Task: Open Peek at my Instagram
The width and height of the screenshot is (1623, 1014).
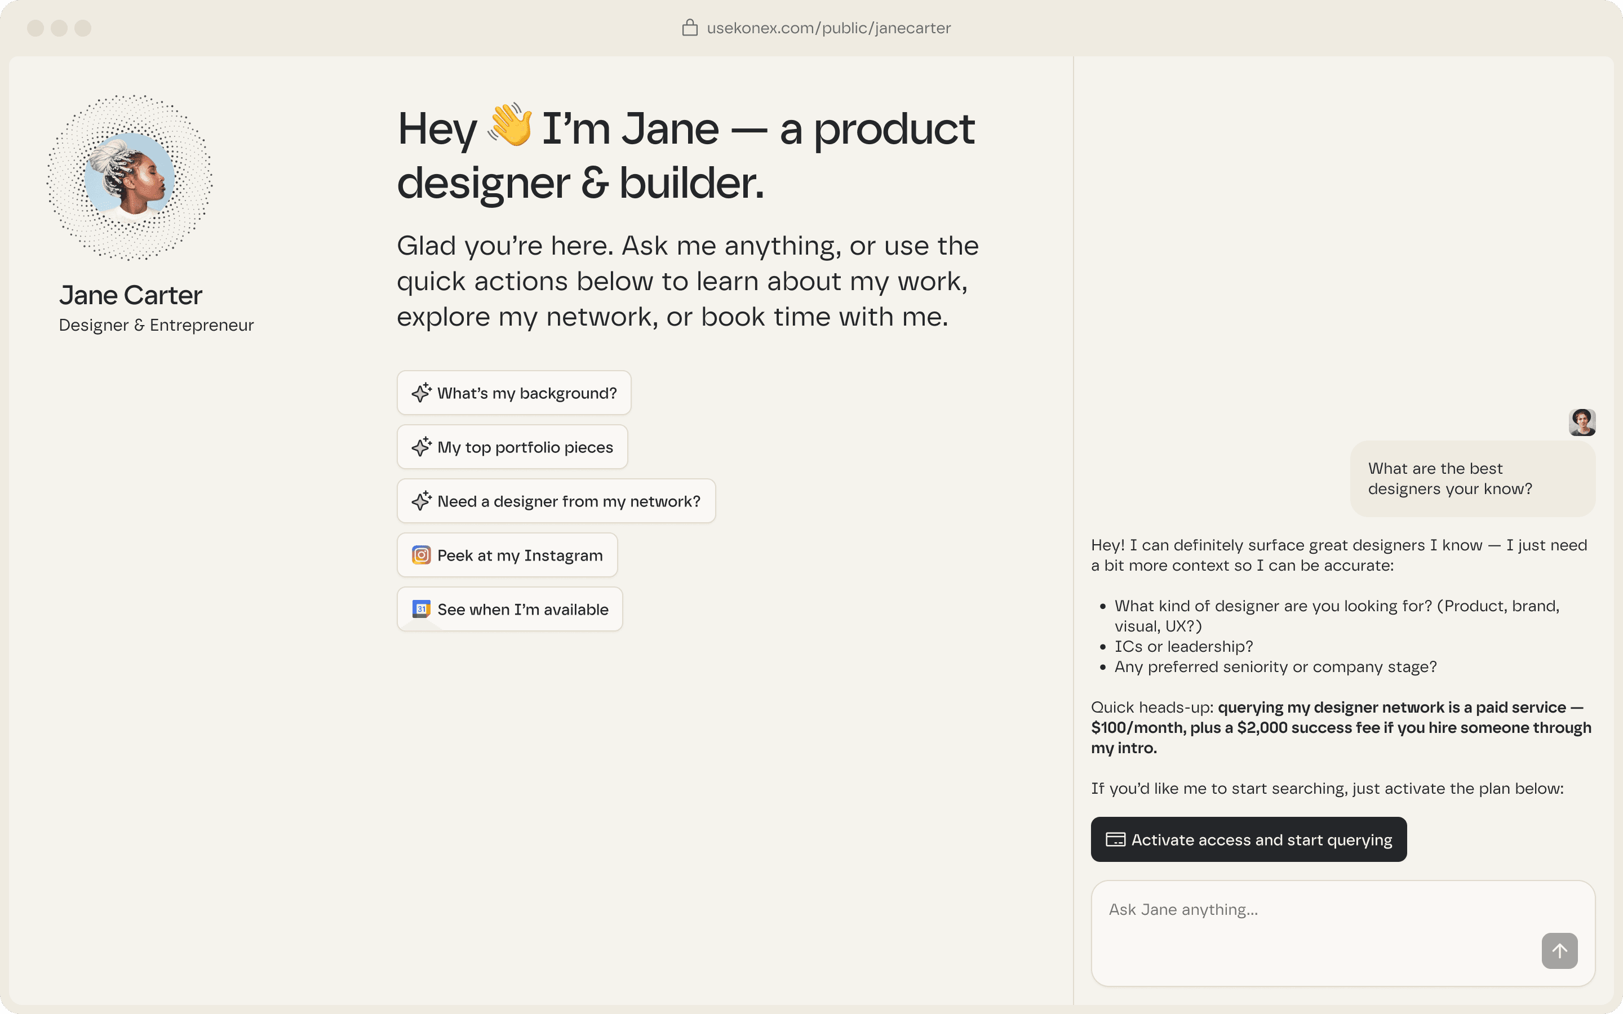Action: [x=519, y=555]
